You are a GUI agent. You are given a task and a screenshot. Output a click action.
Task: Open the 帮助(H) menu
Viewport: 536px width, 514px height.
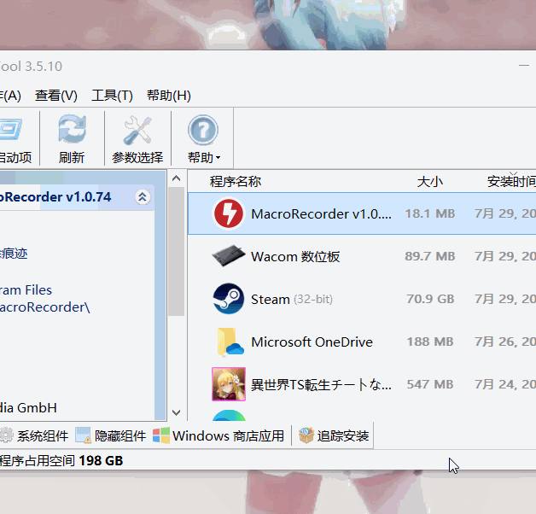pos(168,96)
